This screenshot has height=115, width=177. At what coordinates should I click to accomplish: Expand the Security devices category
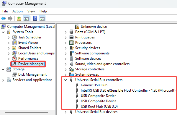[65, 48]
